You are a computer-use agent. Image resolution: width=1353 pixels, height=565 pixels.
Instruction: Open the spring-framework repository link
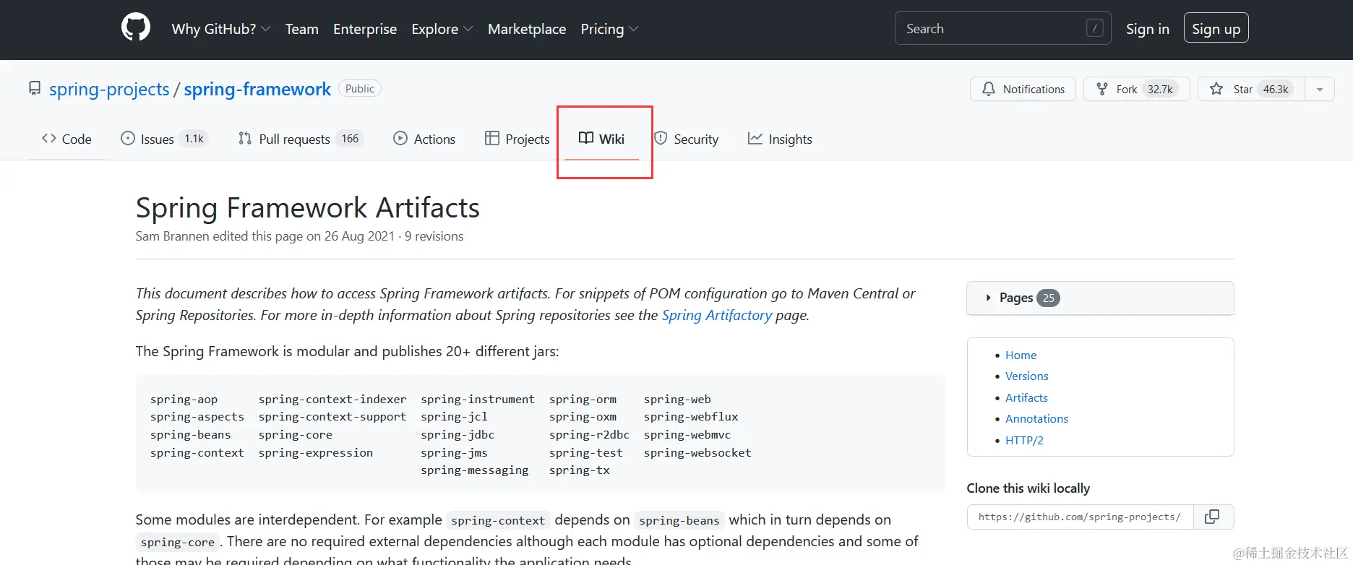(257, 89)
